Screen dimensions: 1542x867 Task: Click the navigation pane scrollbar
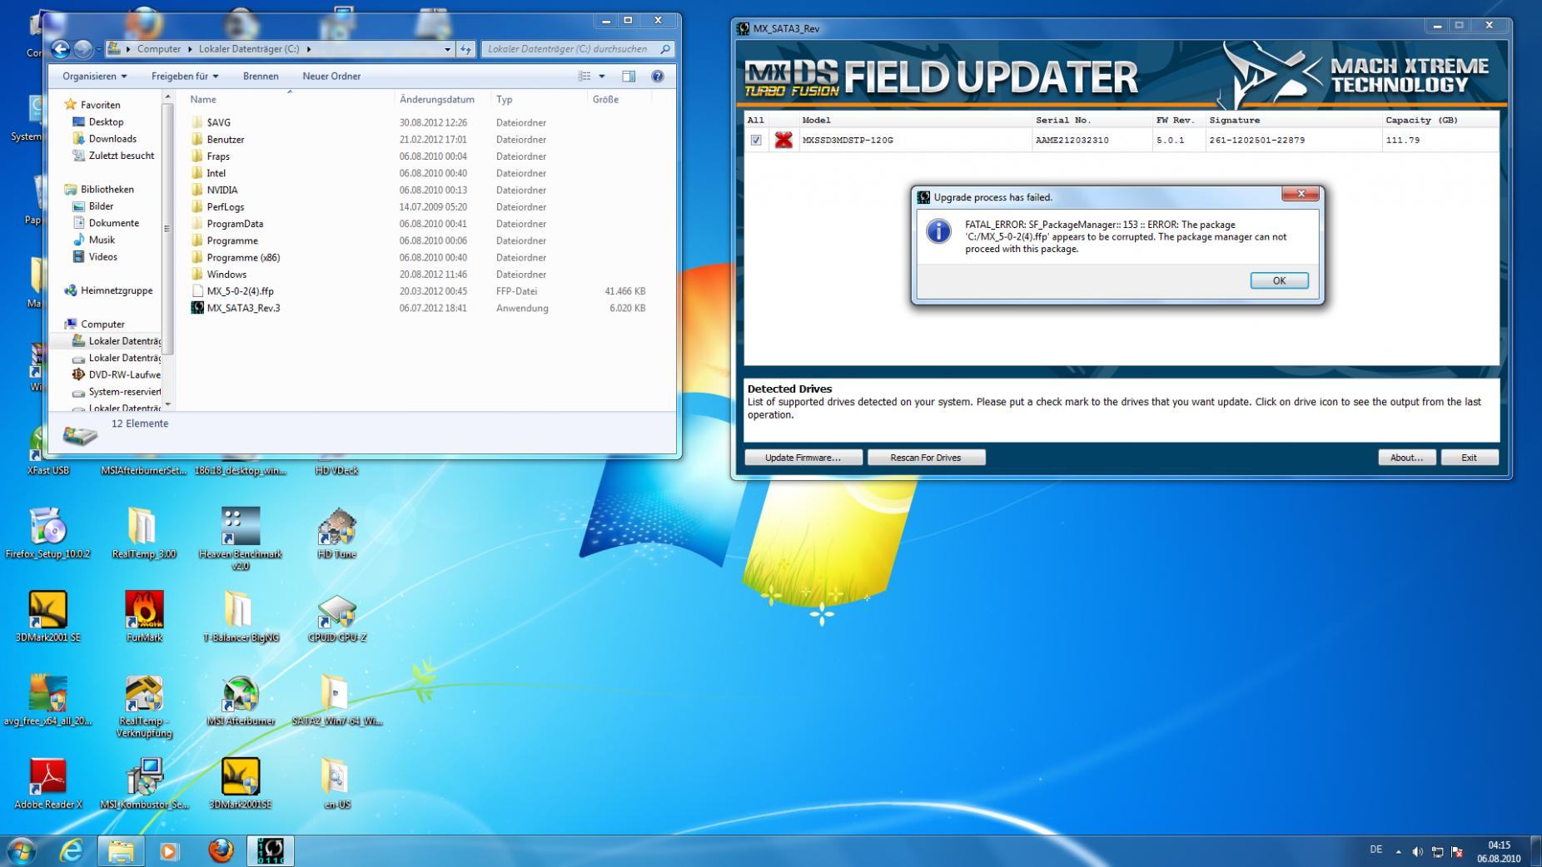pyautogui.click(x=167, y=227)
